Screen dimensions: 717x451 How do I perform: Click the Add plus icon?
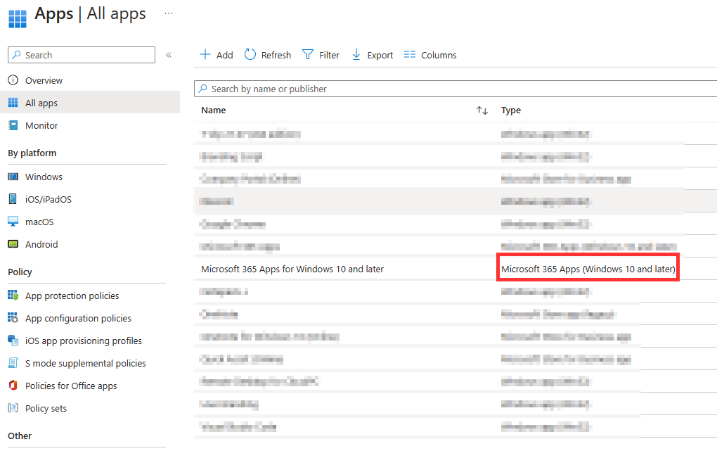[x=205, y=55]
